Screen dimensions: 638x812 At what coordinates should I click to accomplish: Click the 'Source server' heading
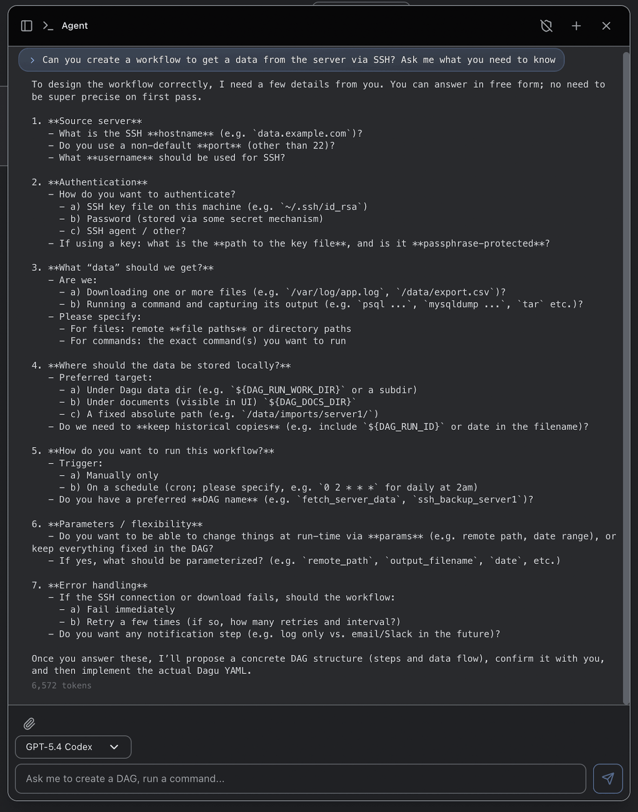pos(95,121)
